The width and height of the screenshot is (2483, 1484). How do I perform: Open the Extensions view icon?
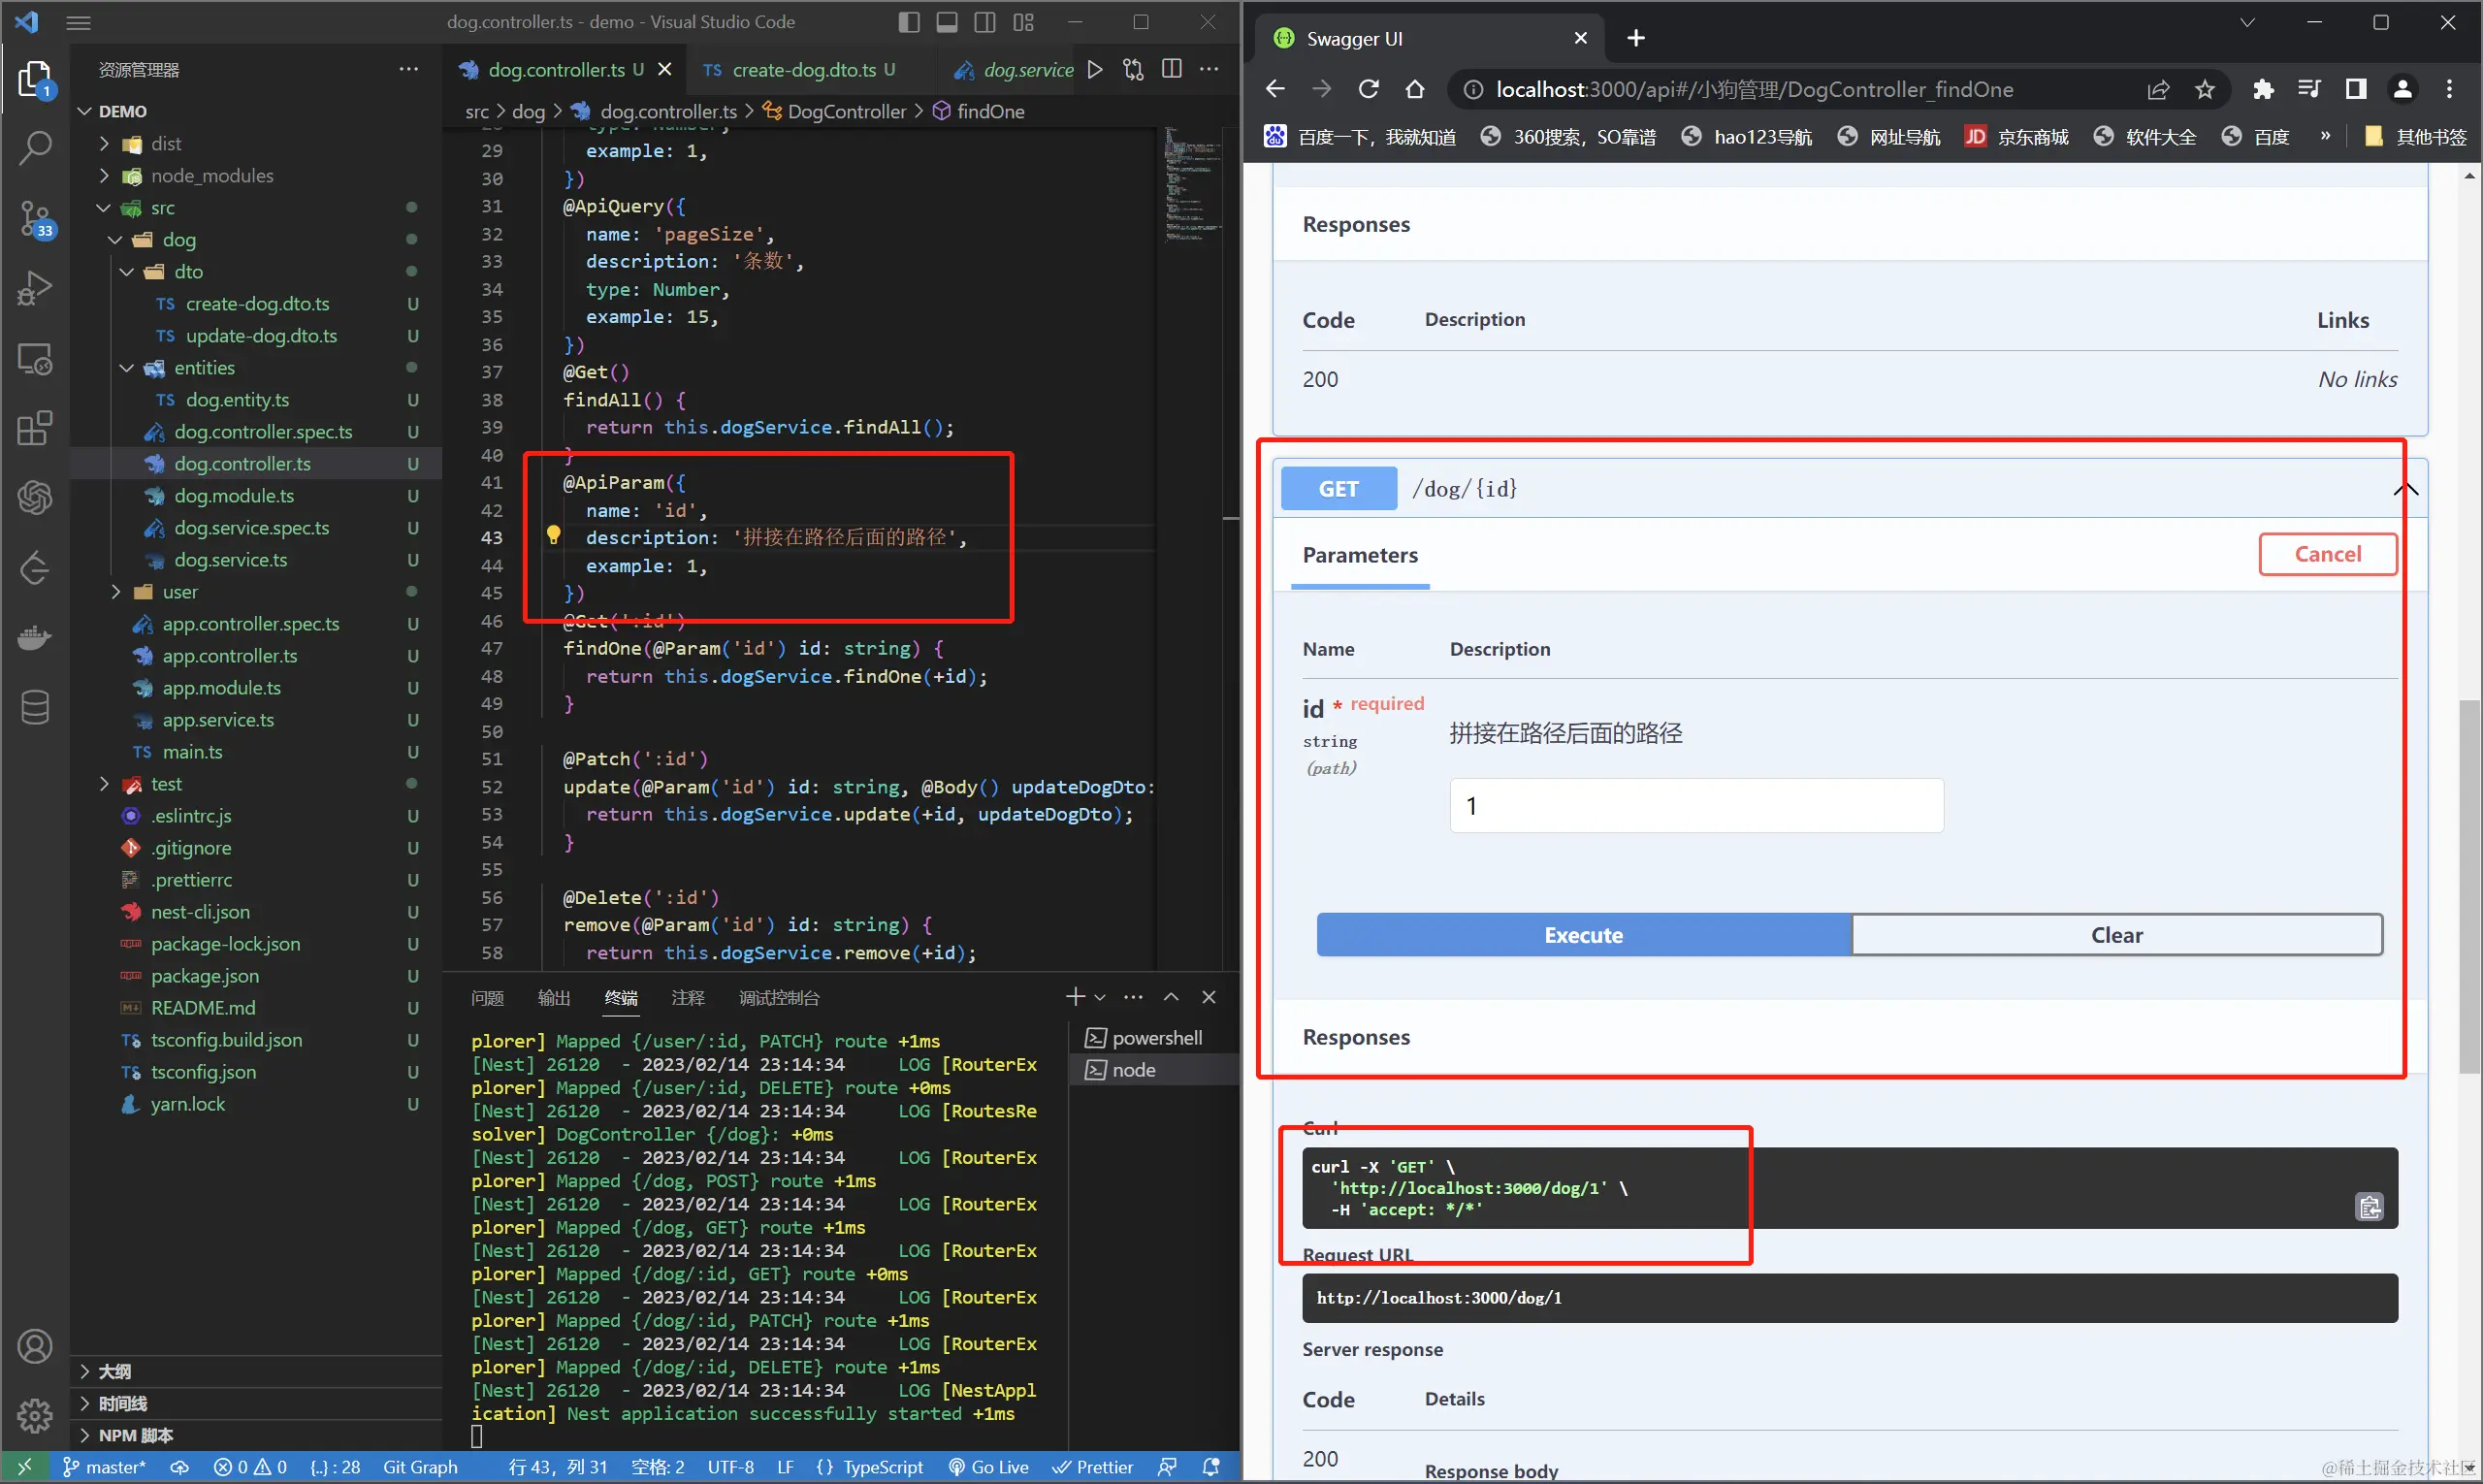tap(35, 428)
